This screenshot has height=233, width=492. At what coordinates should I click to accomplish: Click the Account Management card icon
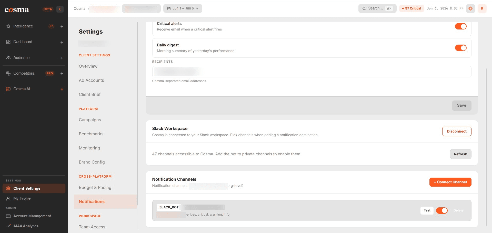[x=8, y=216]
